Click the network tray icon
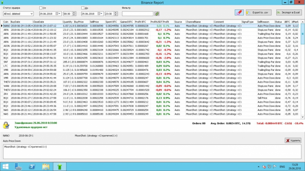Viewport: 305px width, 171px height. [270, 166]
